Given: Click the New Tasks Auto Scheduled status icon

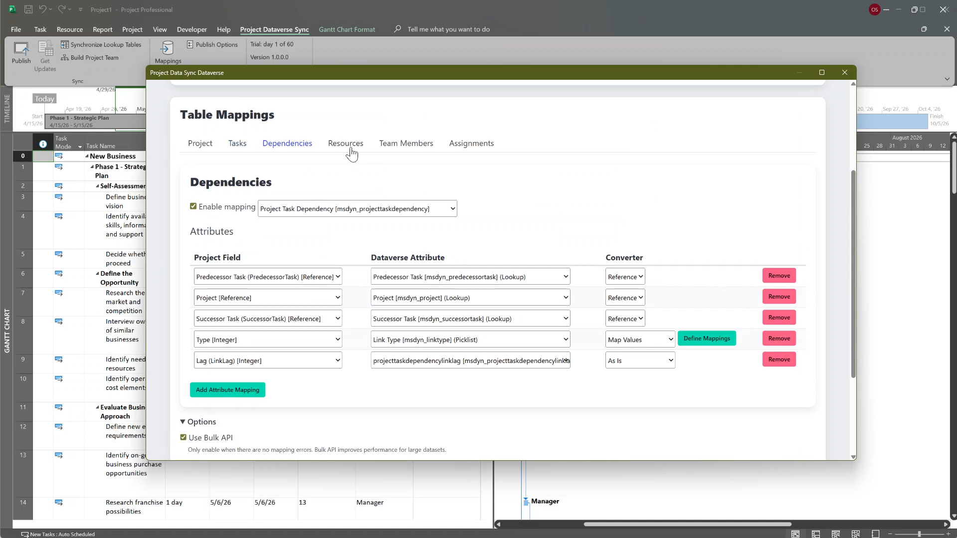Looking at the screenshot, I should (x=25, y=534).
